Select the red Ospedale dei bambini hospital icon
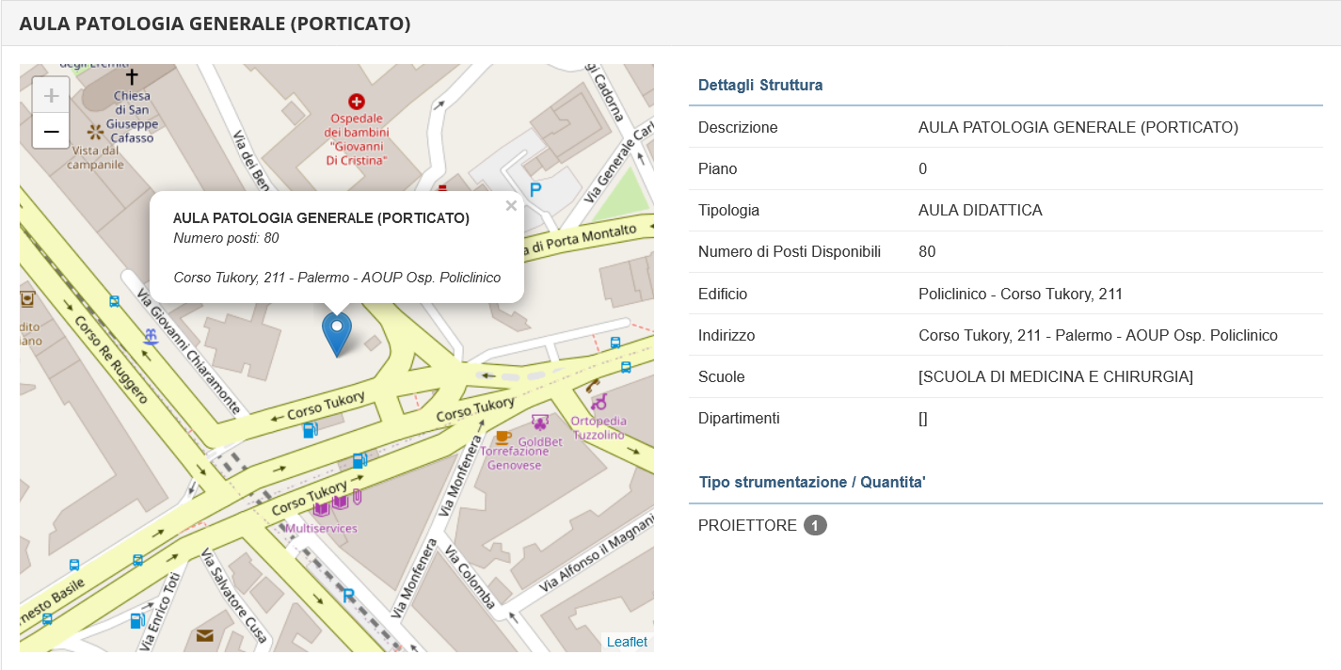The width and height of the screenshot is (1341, 670). 356,101
